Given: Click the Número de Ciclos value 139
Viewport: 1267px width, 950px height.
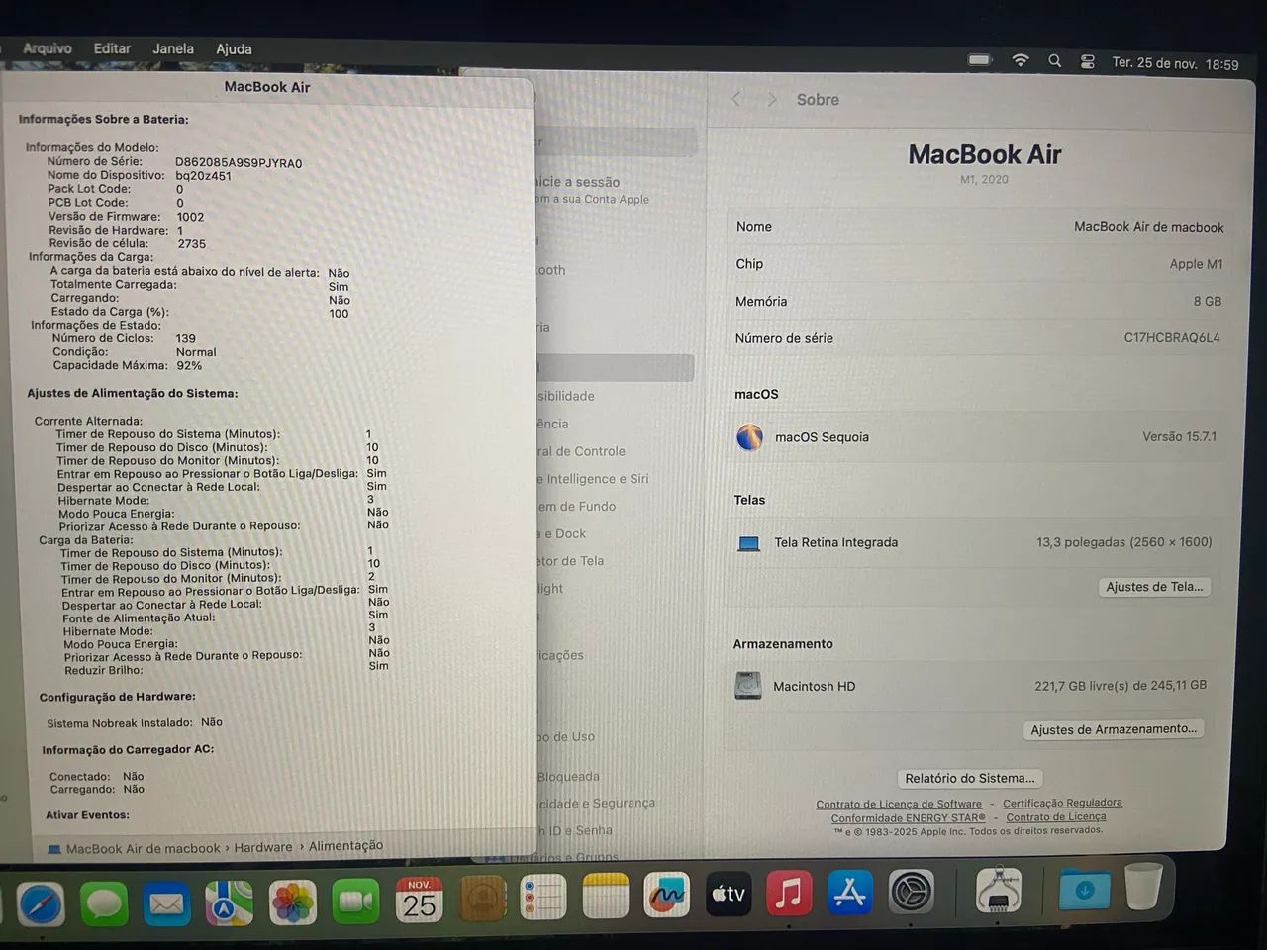Looking at the screenshot, I should click(186, 338).
